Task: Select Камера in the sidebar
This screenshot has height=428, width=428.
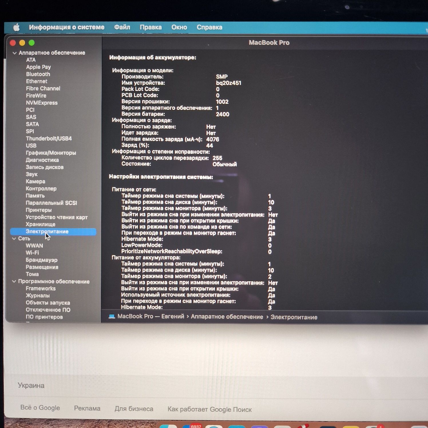Action: point(35,181)
